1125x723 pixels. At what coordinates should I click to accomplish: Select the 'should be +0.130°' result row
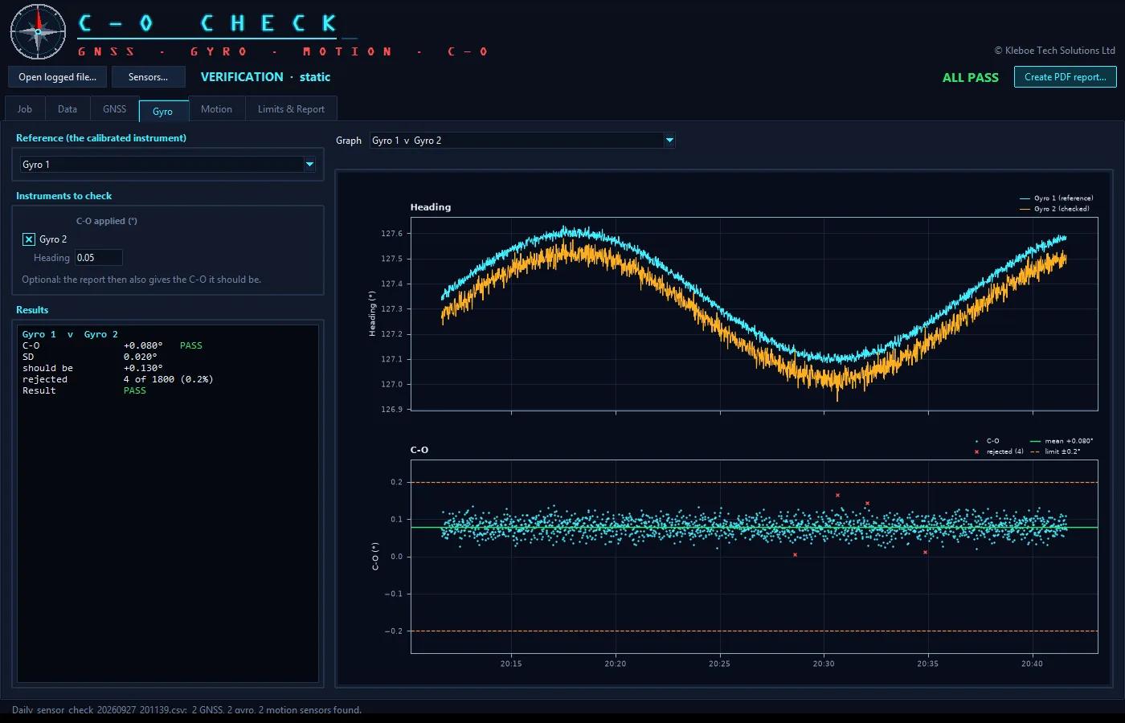click(x=92, y=368)
